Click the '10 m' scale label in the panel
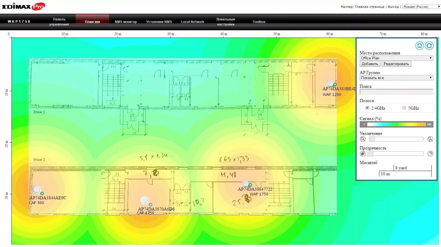 point(385,174)
